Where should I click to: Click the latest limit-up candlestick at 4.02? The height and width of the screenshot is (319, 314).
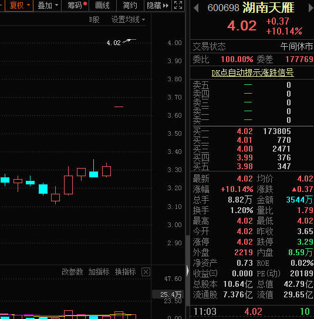pos(133,39)
